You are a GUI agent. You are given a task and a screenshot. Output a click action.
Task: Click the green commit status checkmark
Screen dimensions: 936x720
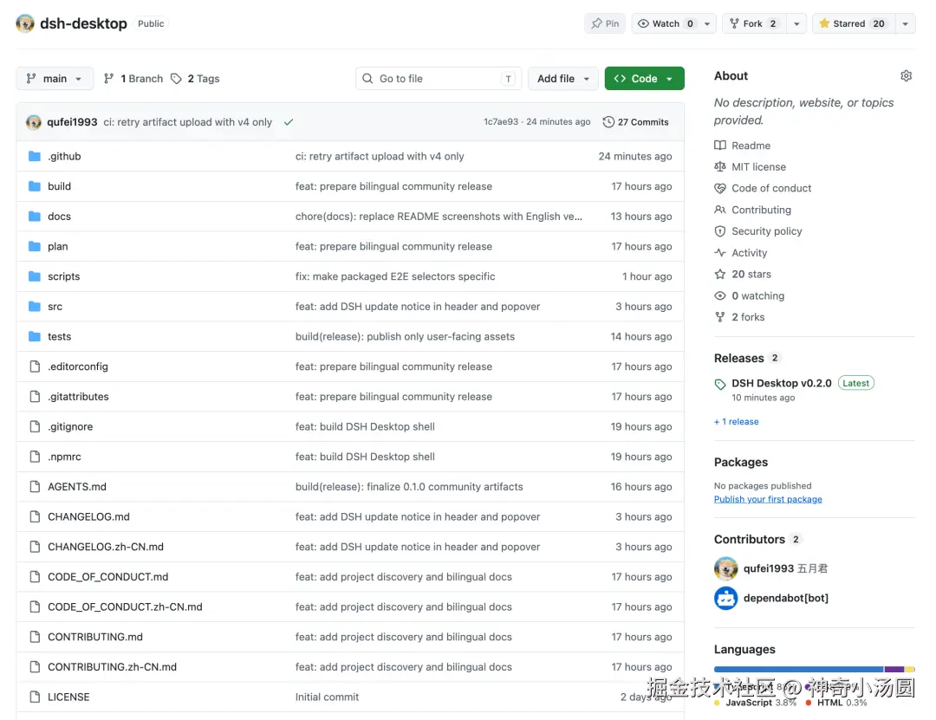click(289, 122)
